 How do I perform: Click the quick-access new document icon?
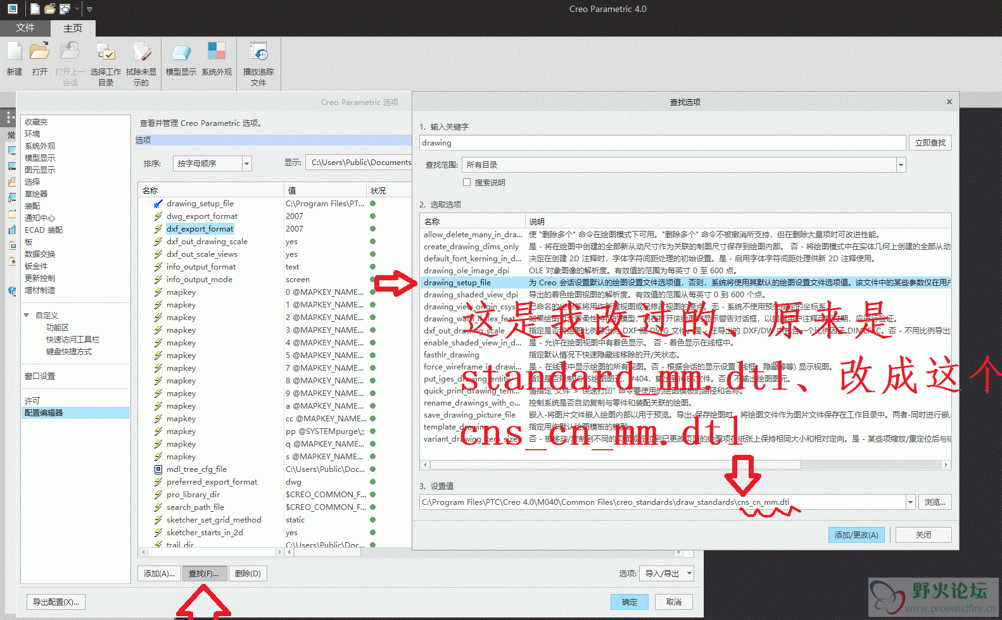click(34, 9)
